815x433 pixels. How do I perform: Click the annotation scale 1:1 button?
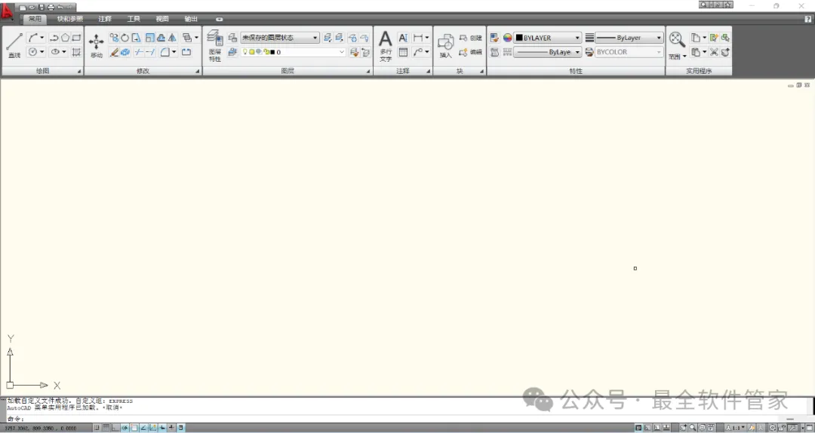735,428
